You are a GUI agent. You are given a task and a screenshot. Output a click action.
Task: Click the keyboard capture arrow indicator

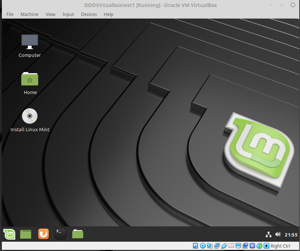(266, 246)
